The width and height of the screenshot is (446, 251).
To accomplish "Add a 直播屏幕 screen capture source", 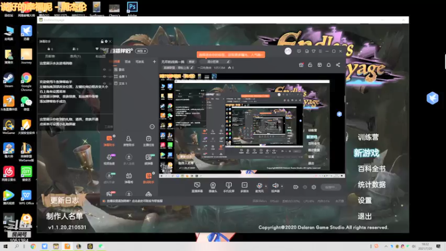I will pyautogui.click(x=197, y=187).
